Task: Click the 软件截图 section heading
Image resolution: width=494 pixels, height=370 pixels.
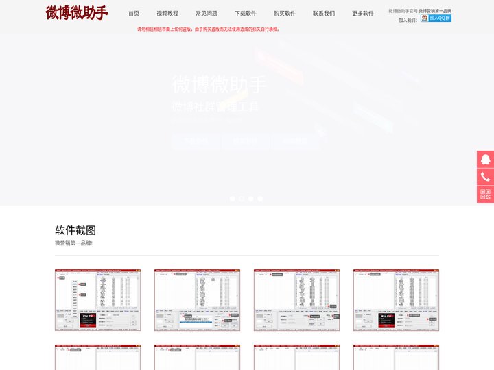Action: (x=75, y=230)
